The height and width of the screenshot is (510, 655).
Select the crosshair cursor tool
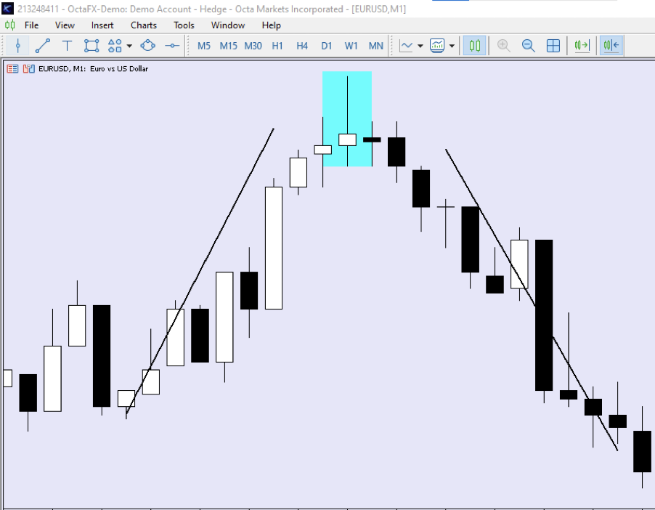click(17, 46)
